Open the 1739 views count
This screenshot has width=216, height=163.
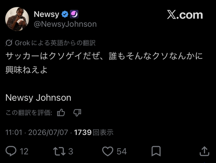(x=94, y=132)
